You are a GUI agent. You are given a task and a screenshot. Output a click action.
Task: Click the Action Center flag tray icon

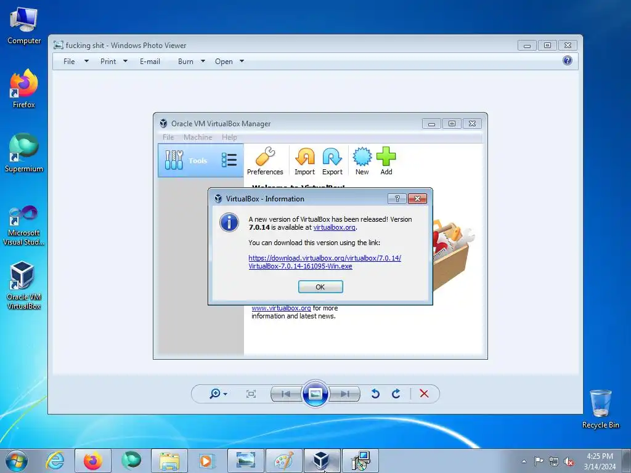[x=539, y=461]
